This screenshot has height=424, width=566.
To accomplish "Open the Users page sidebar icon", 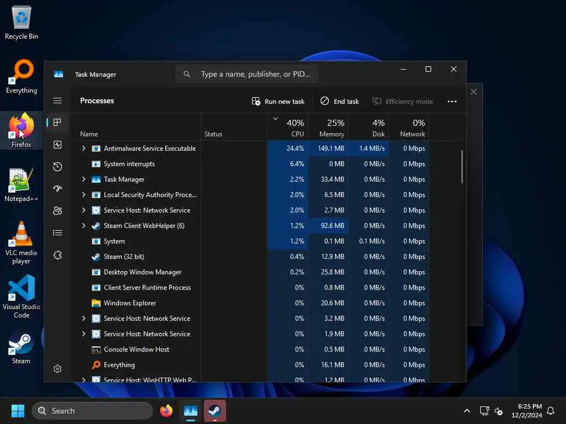I will coord(57,210).
